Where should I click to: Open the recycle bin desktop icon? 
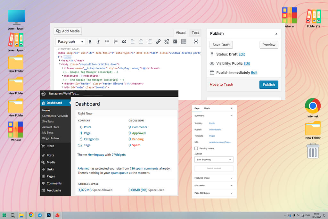tap(313, 151)
